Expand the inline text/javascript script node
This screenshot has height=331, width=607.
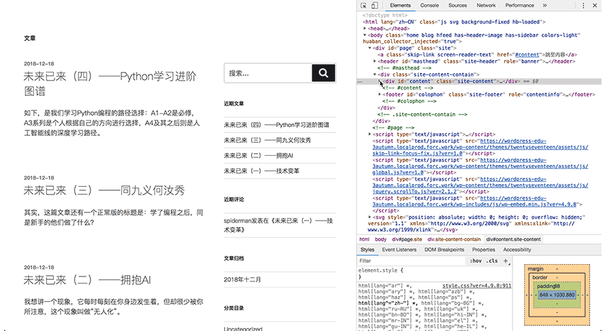pyautogui.click(x=370, y=134)
